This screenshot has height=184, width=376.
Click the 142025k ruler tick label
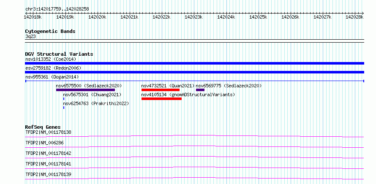click(x=258, y=17)
